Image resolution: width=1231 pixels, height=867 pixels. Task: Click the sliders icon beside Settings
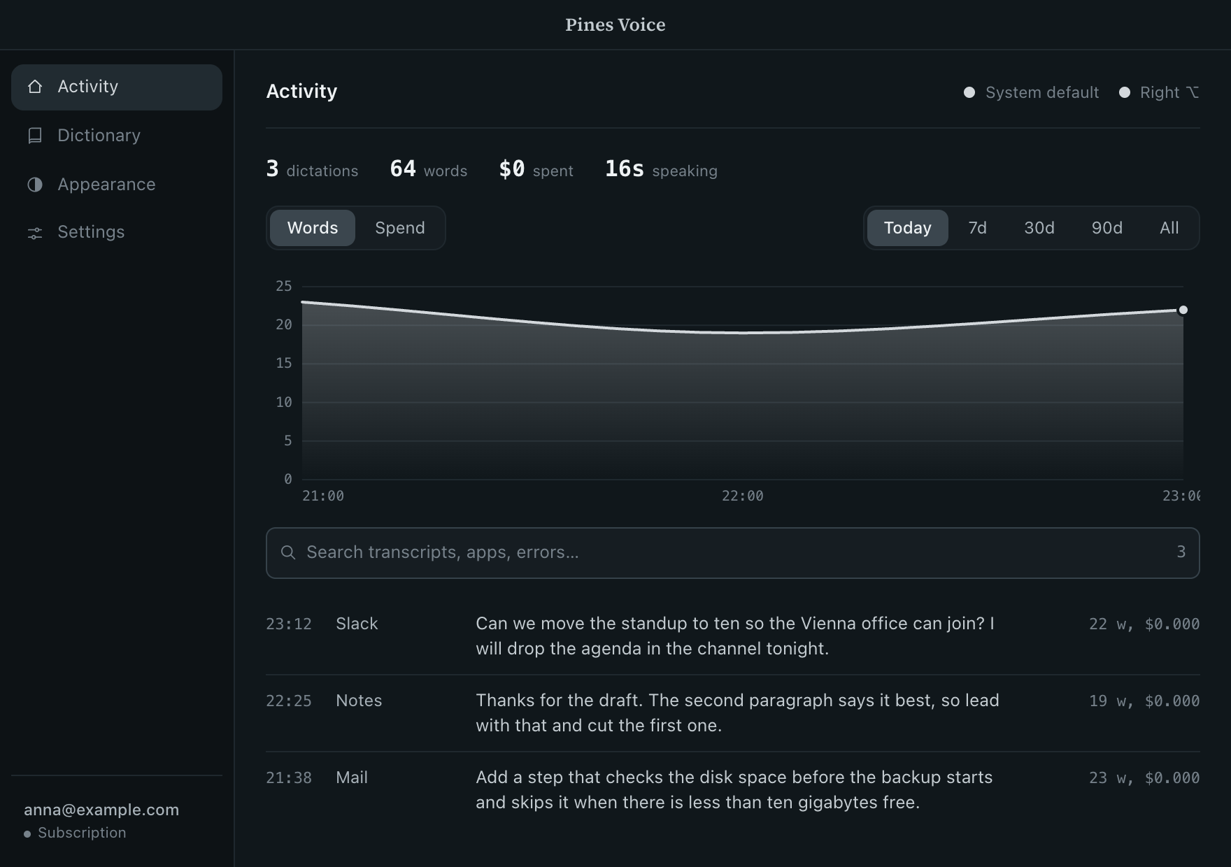[35, 233]
